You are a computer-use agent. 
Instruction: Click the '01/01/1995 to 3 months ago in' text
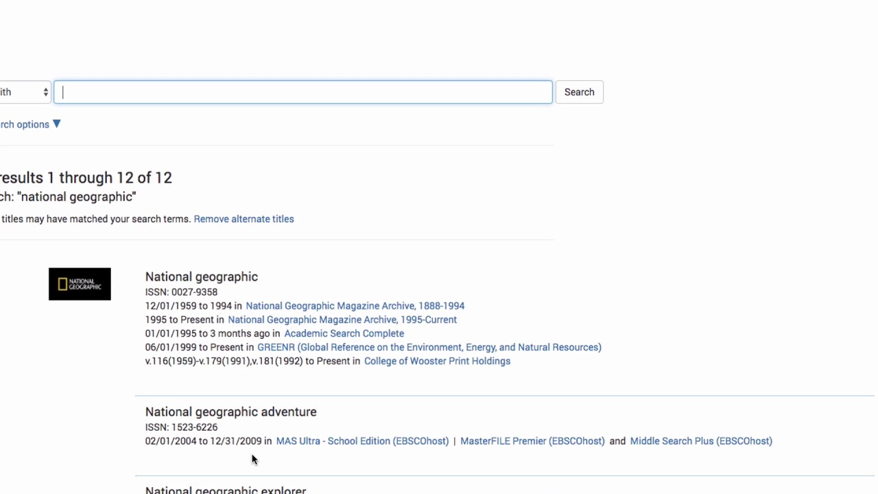[x=213, y=333]
